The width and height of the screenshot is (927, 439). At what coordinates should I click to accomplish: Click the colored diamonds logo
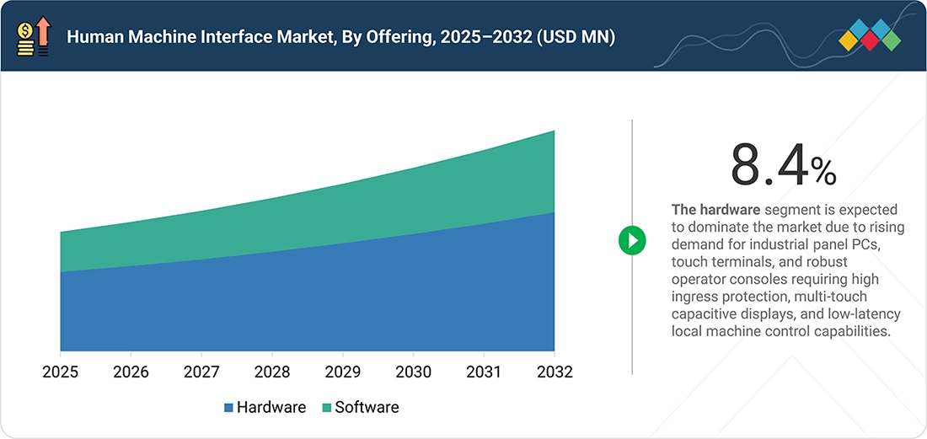point(870,35)
